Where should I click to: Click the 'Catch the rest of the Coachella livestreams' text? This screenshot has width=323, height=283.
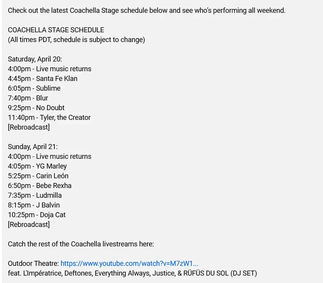[x=81, y=244]
